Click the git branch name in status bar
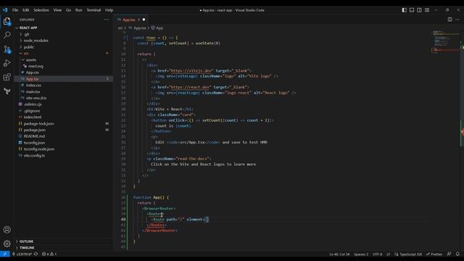This screenshot has width=464, height=261. pyautogui.click(x=22, y=254)
